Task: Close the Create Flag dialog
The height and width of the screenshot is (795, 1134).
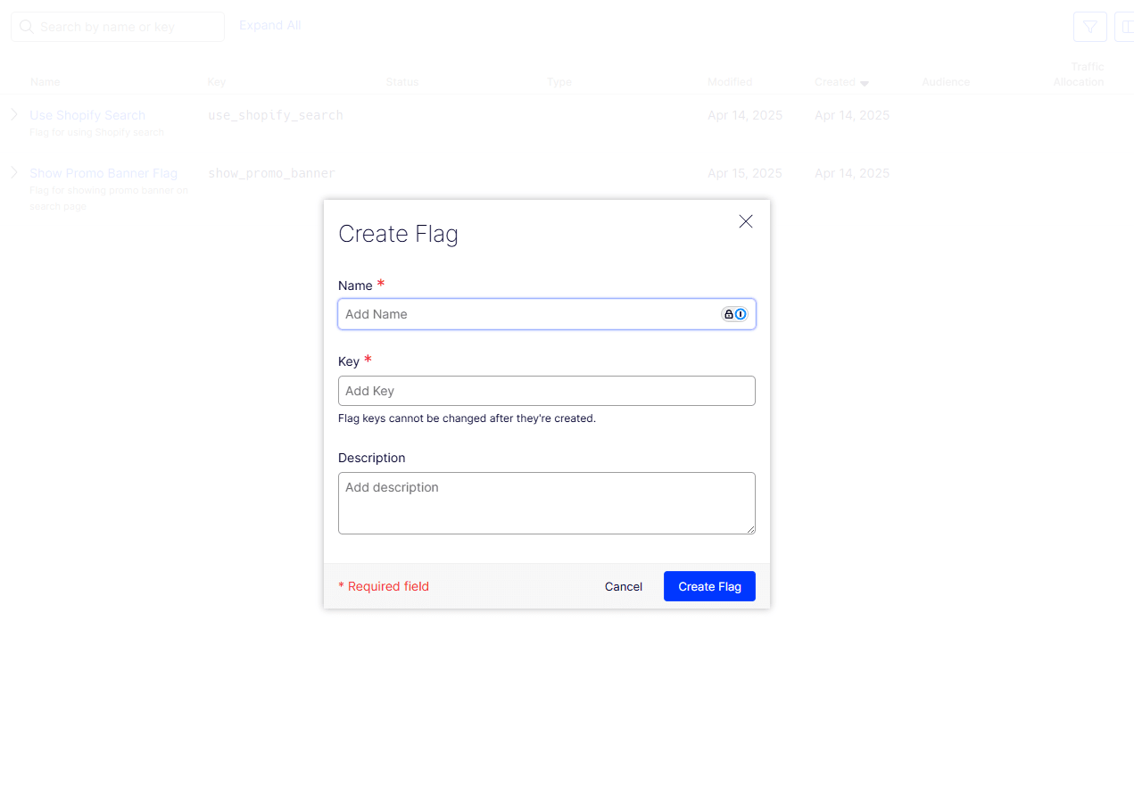Action: [746, 221]
